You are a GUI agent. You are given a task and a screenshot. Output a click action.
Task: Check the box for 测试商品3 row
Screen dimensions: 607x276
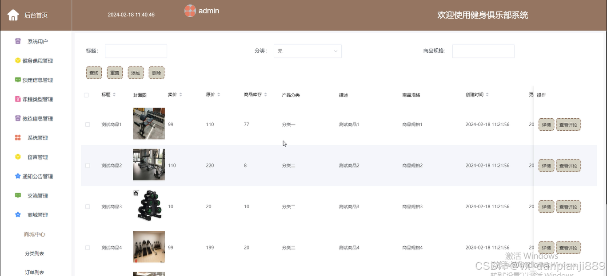pyautogui.click(x=88, y=207)
